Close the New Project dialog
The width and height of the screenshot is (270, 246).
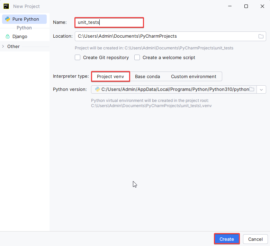pos(262,6)
